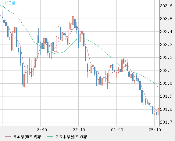Click the 01:40 time axis label

pos(117,130)
